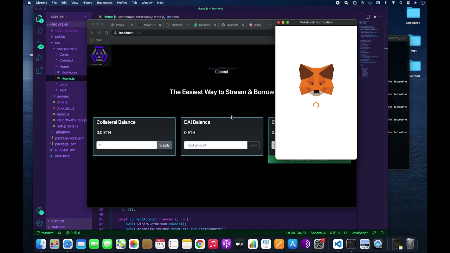The image size is (450, 253).
Task: Open the Chrome View menu
Action: pos(75,2)
